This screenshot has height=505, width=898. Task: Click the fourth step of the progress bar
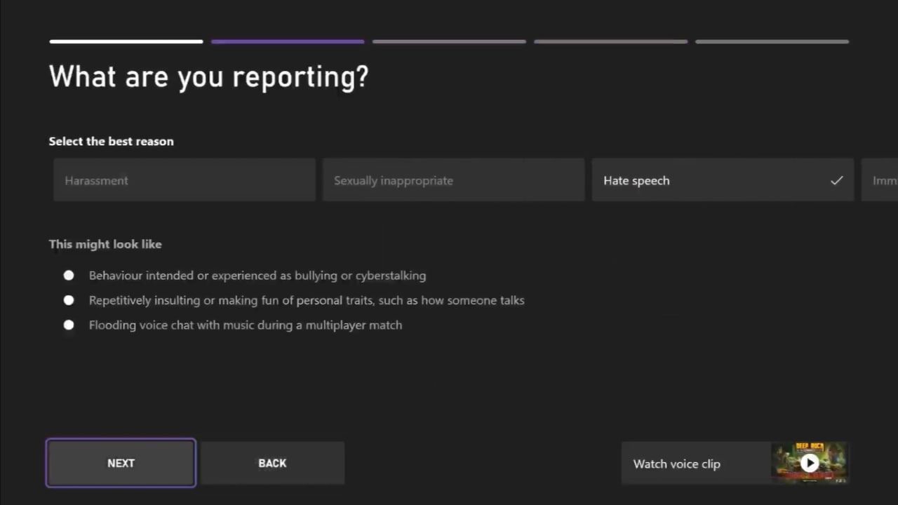pos(610,41)
